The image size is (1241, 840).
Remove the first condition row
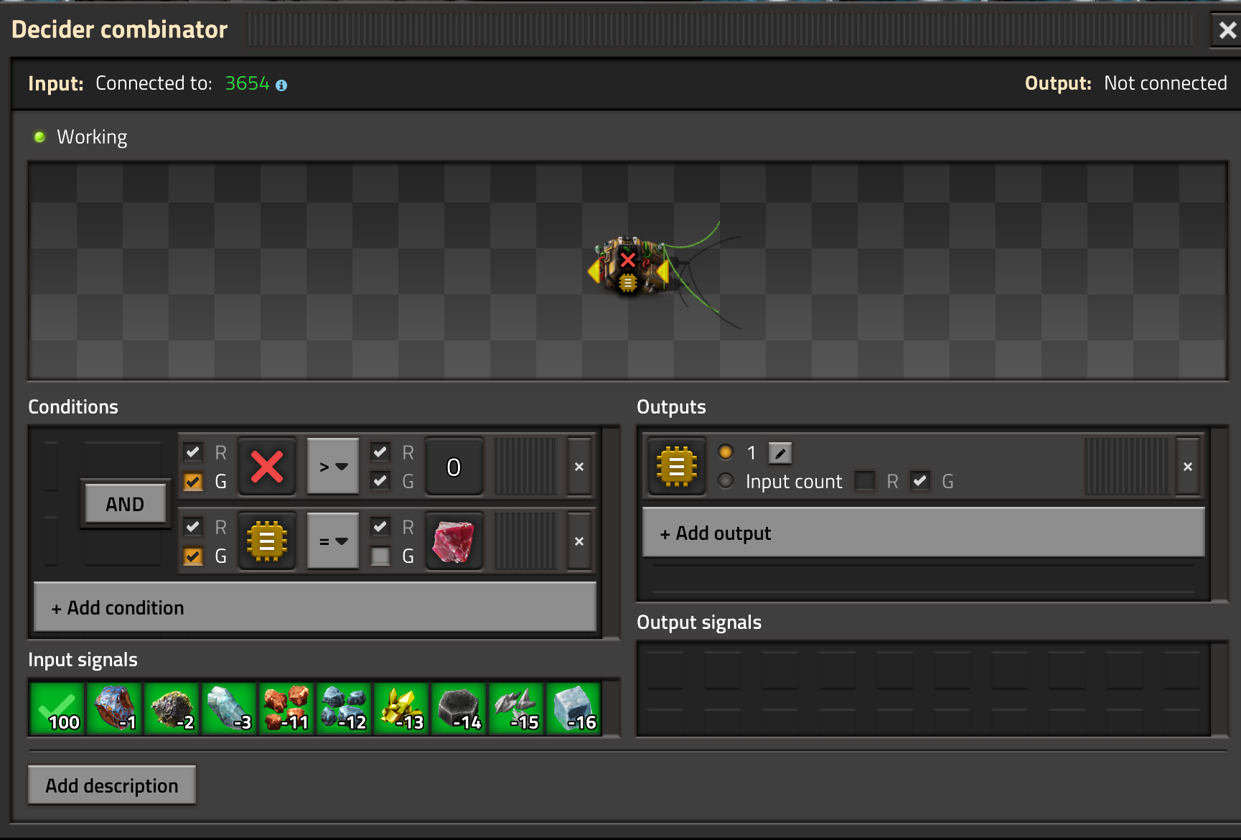pyautogui.click(x=579, y=467)
